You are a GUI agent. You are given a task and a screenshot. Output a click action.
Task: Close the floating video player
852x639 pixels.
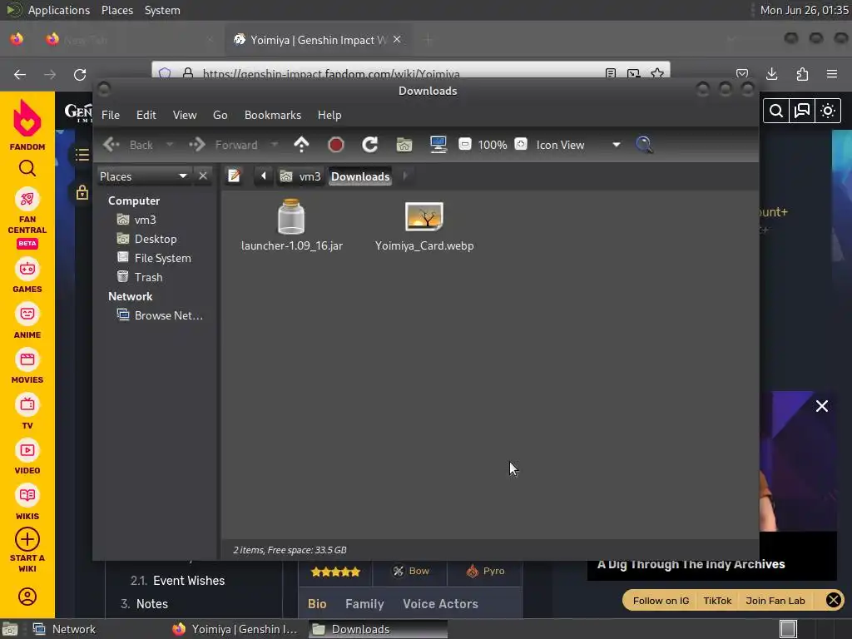822,406
